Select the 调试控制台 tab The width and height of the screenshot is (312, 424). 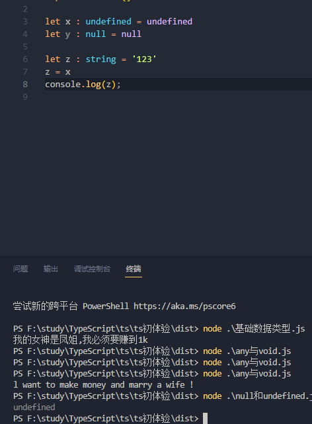pos(93,269)
